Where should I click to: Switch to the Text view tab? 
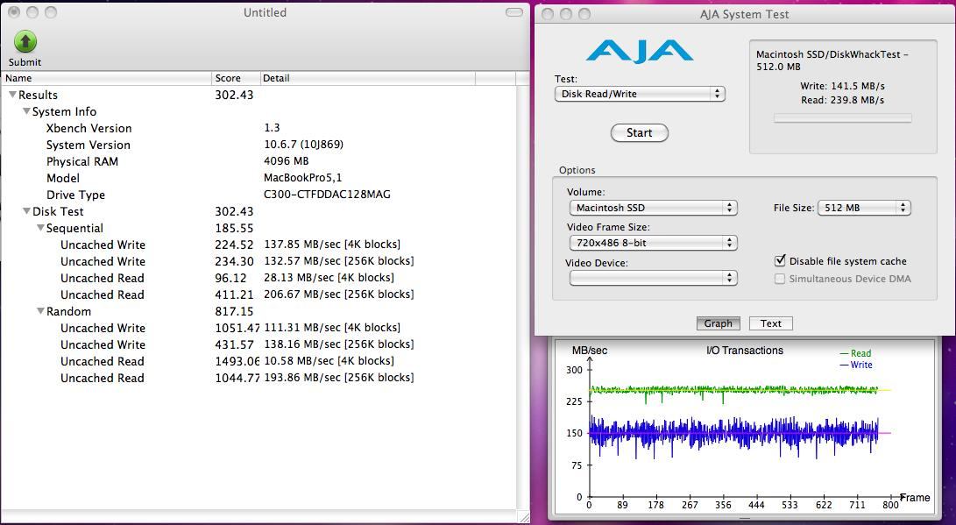[x=770, y=323]
